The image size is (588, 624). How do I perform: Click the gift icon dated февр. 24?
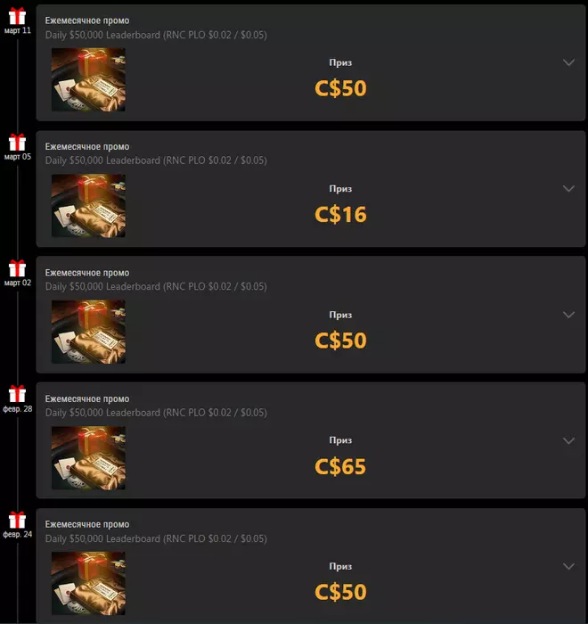coord(17,520)
